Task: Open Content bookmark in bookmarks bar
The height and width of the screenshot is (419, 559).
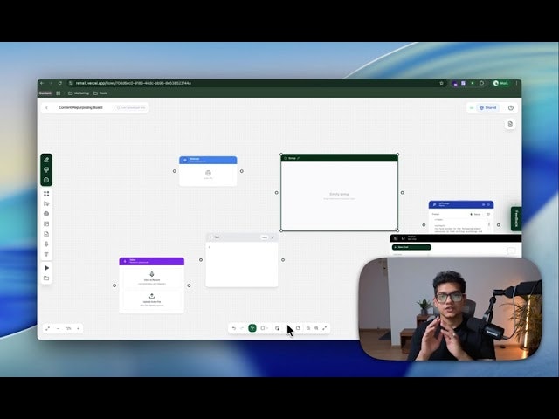Action: click(45, 93)
